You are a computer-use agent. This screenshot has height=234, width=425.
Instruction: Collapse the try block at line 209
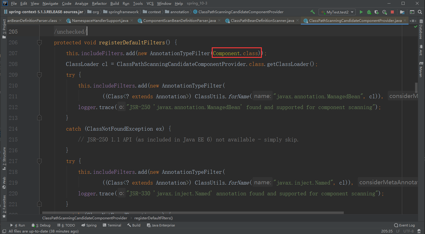point(39,75)
